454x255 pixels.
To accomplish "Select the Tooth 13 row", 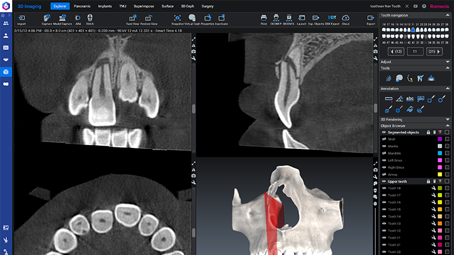I will pos(415,223).
